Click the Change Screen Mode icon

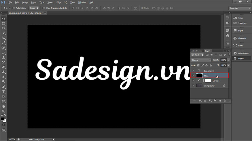point(3,130)
